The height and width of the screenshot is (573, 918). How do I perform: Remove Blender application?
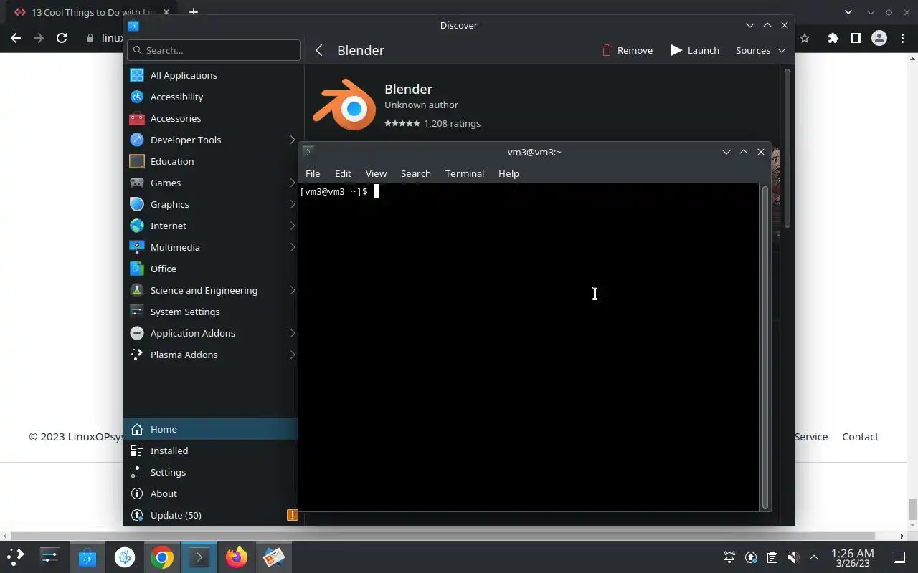pyautogui.click(x=627, y=50)
